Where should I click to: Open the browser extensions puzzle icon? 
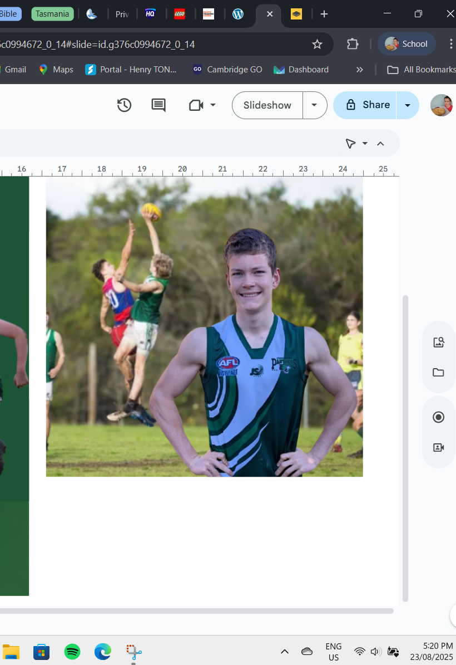[353, 44]
